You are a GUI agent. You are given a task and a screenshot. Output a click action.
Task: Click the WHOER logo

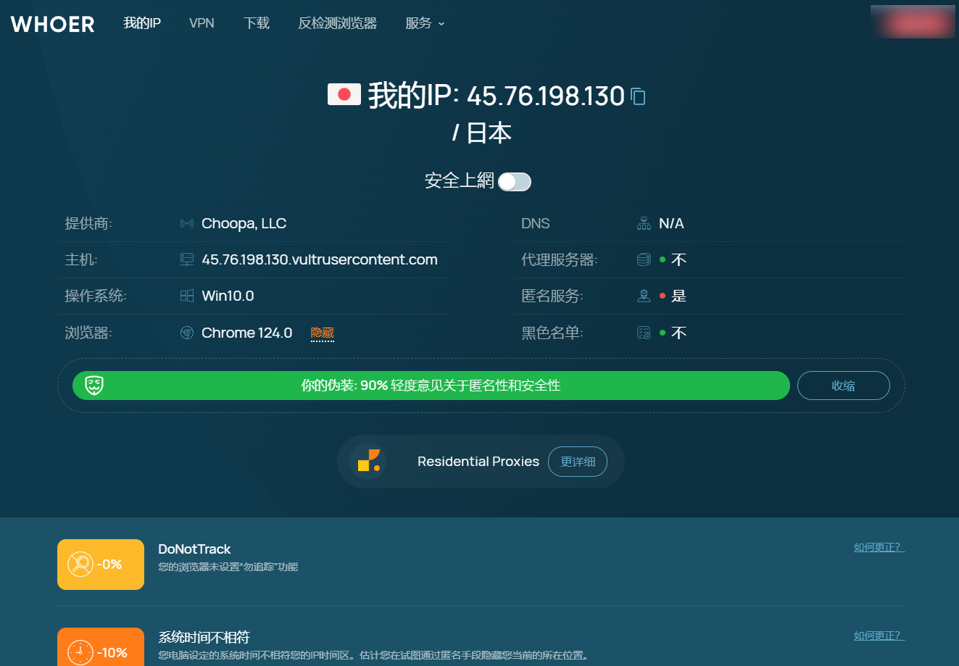click(53, 24)
